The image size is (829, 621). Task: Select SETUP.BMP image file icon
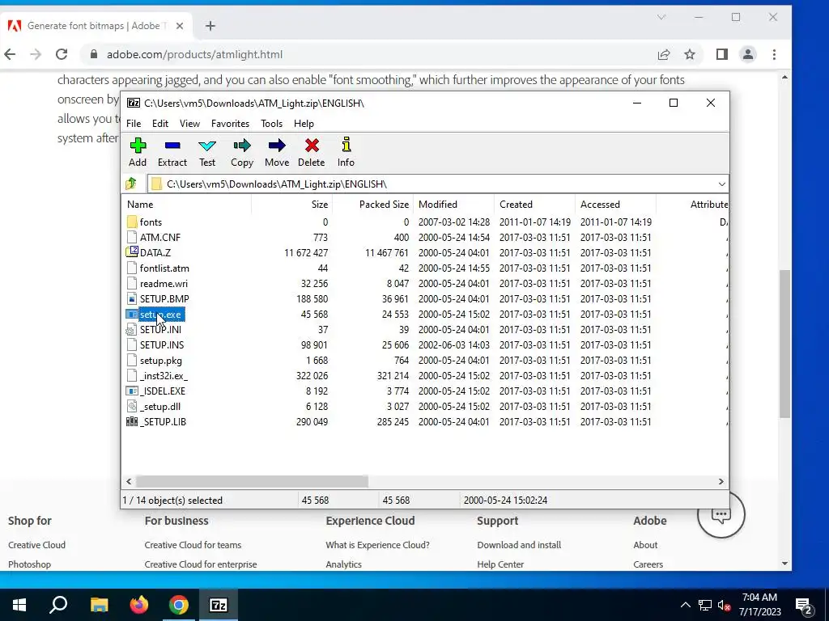pos(132,299)
